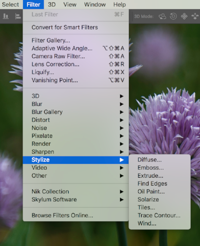This screenshot has height=246, width=200.
Task: Open Liquify... filter
Action: pyautogui.click(x=76, y=72)
